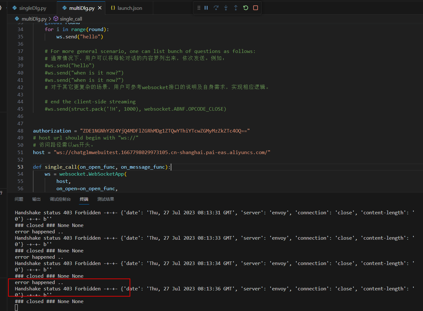Click the authorization string value
The height and width of the screenshot is (311, 423).
[165, 131]
